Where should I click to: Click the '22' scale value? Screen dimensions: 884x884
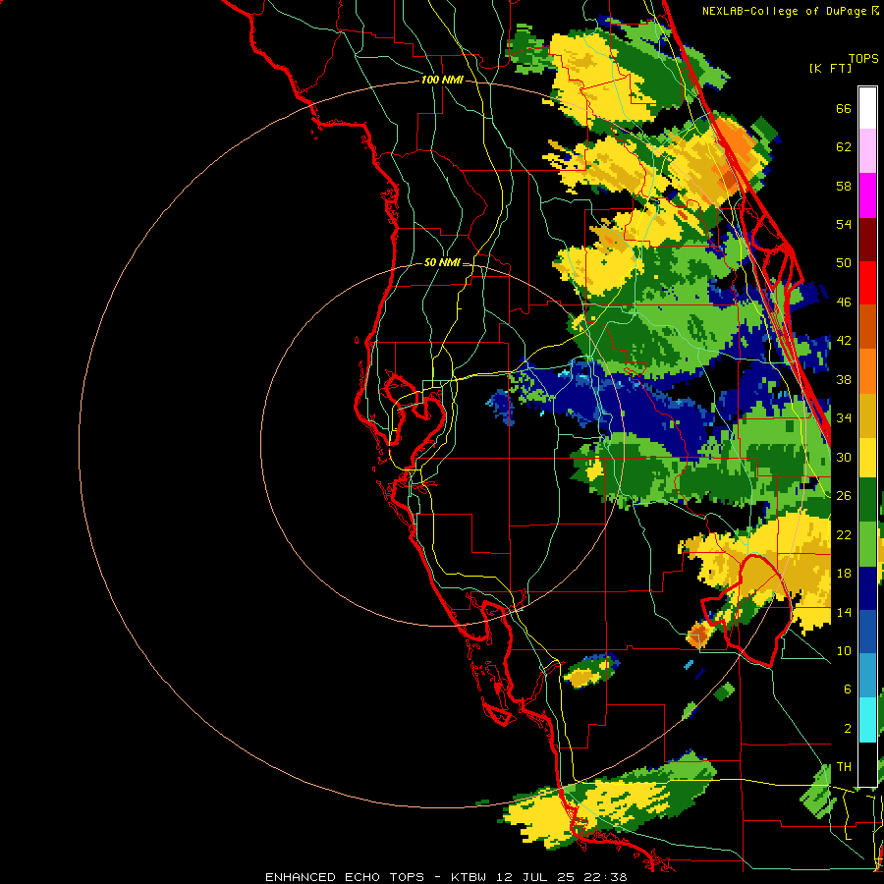point(844,534)
